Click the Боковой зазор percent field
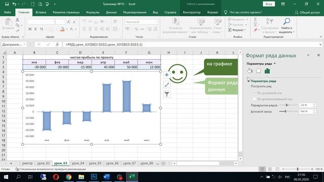 pos(305,111)
